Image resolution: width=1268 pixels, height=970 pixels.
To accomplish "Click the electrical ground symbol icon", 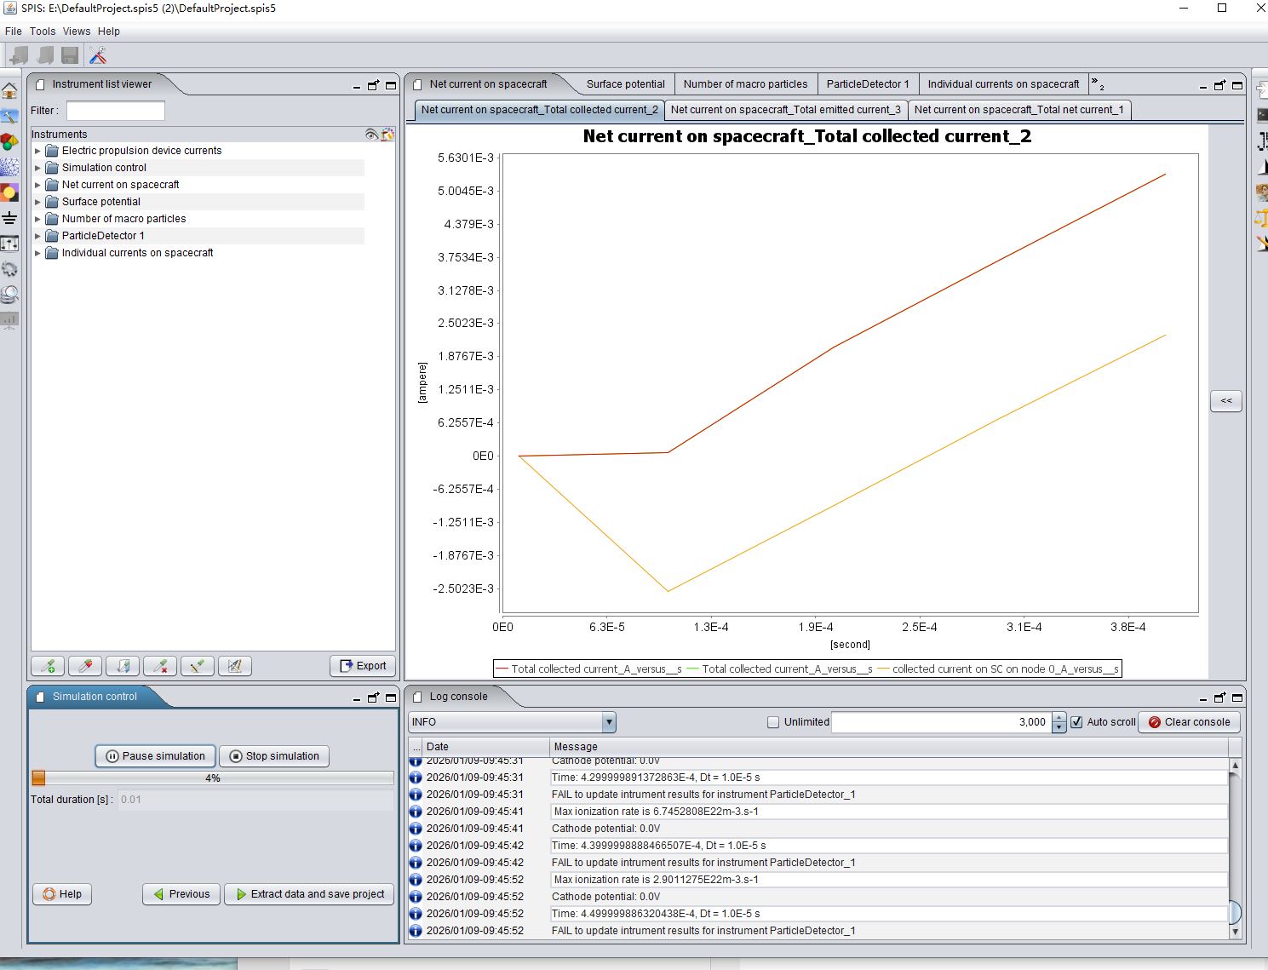I will (x=9, y=218).
